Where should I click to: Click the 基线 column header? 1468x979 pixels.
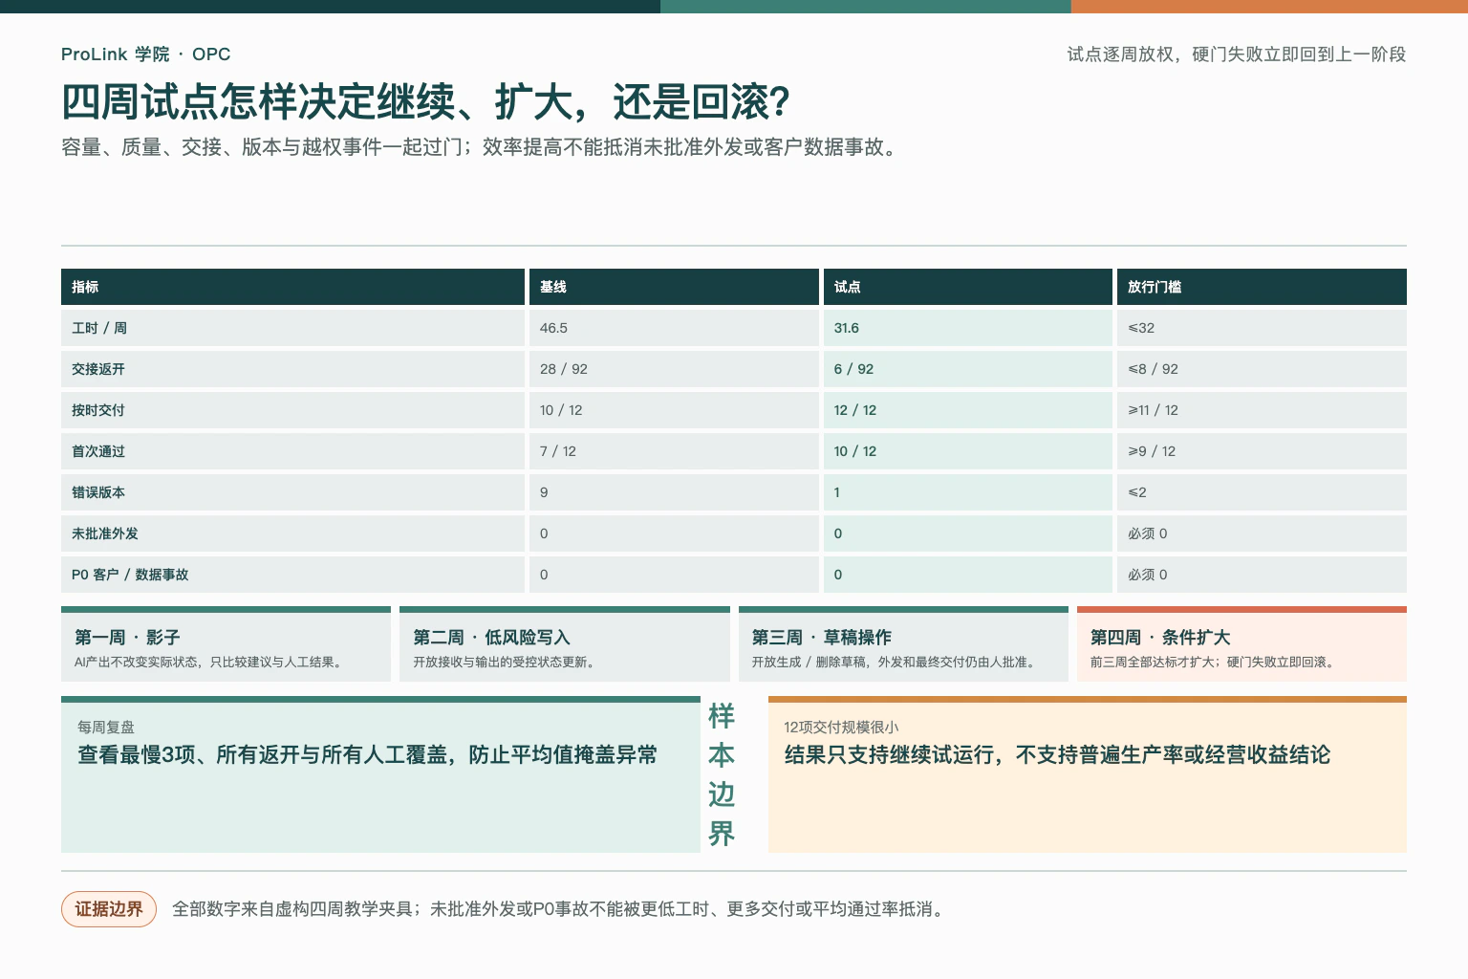(x=674, y=287)
